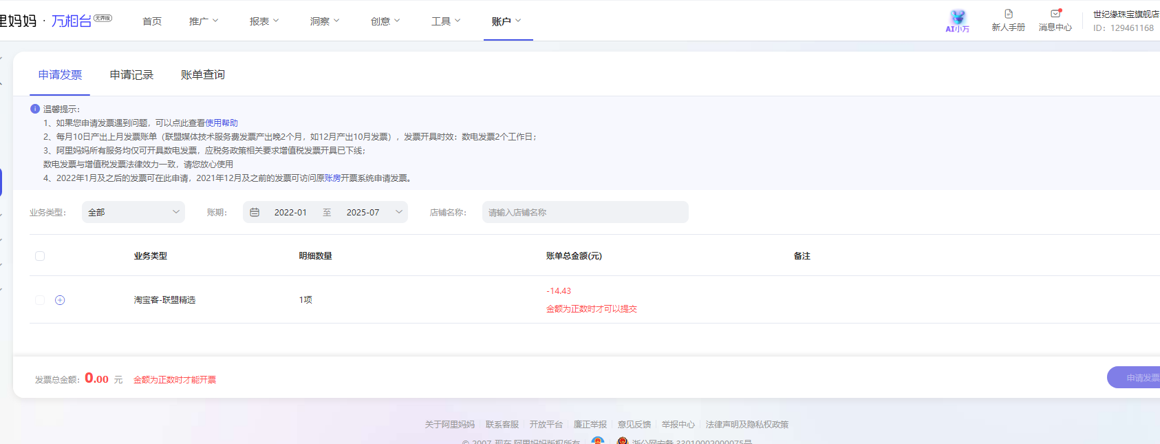1160x444 pixels.
Task: Open the 联系客服 footer link
Action: click(502, 425)
